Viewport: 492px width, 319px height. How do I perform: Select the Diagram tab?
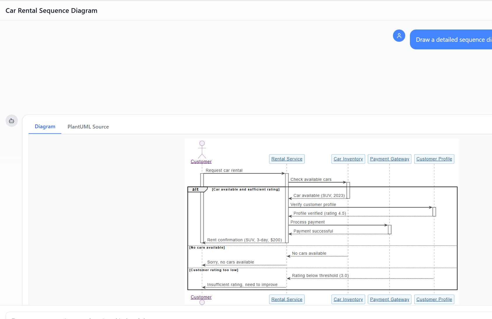[x=45, y=126]
